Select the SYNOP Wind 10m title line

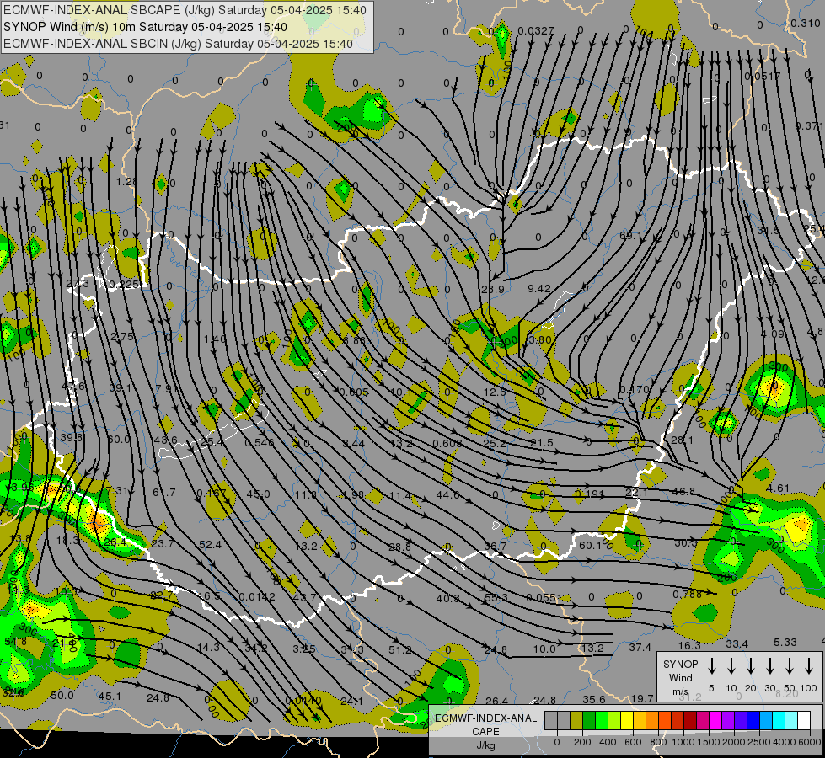point(145,27)
